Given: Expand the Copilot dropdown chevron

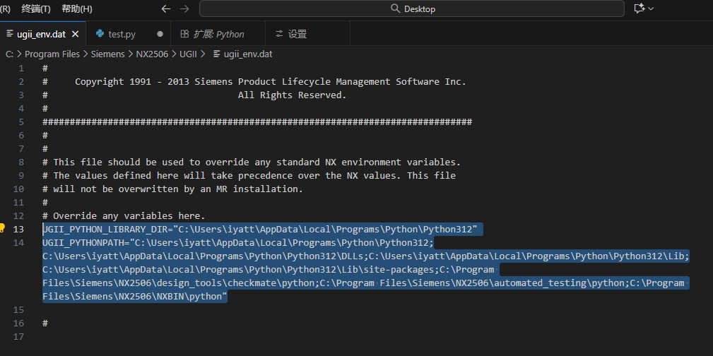Looking at the screenshot, I should click(651, 8).
